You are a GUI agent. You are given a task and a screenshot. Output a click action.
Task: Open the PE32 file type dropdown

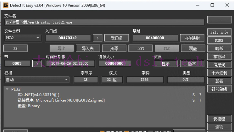click(x=23, y=38)
